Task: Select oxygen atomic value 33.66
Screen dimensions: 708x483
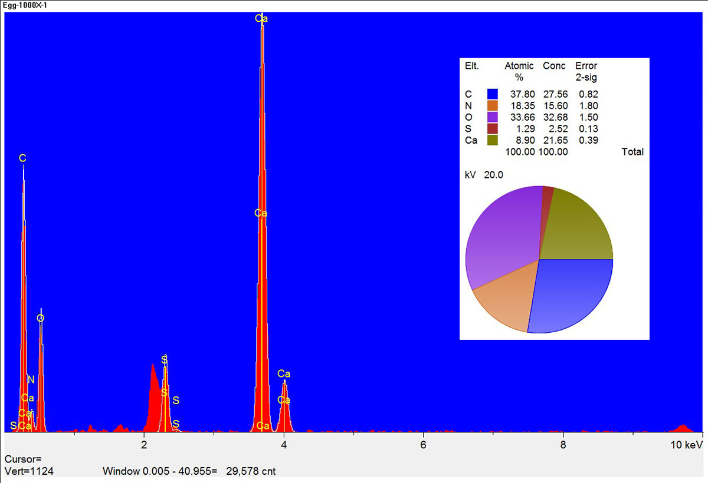Action: tap(523, 117)
